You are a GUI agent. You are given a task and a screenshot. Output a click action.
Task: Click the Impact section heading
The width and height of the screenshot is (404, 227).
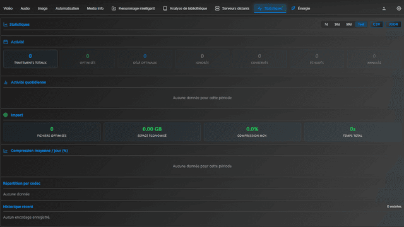click(x=17, y=115)
